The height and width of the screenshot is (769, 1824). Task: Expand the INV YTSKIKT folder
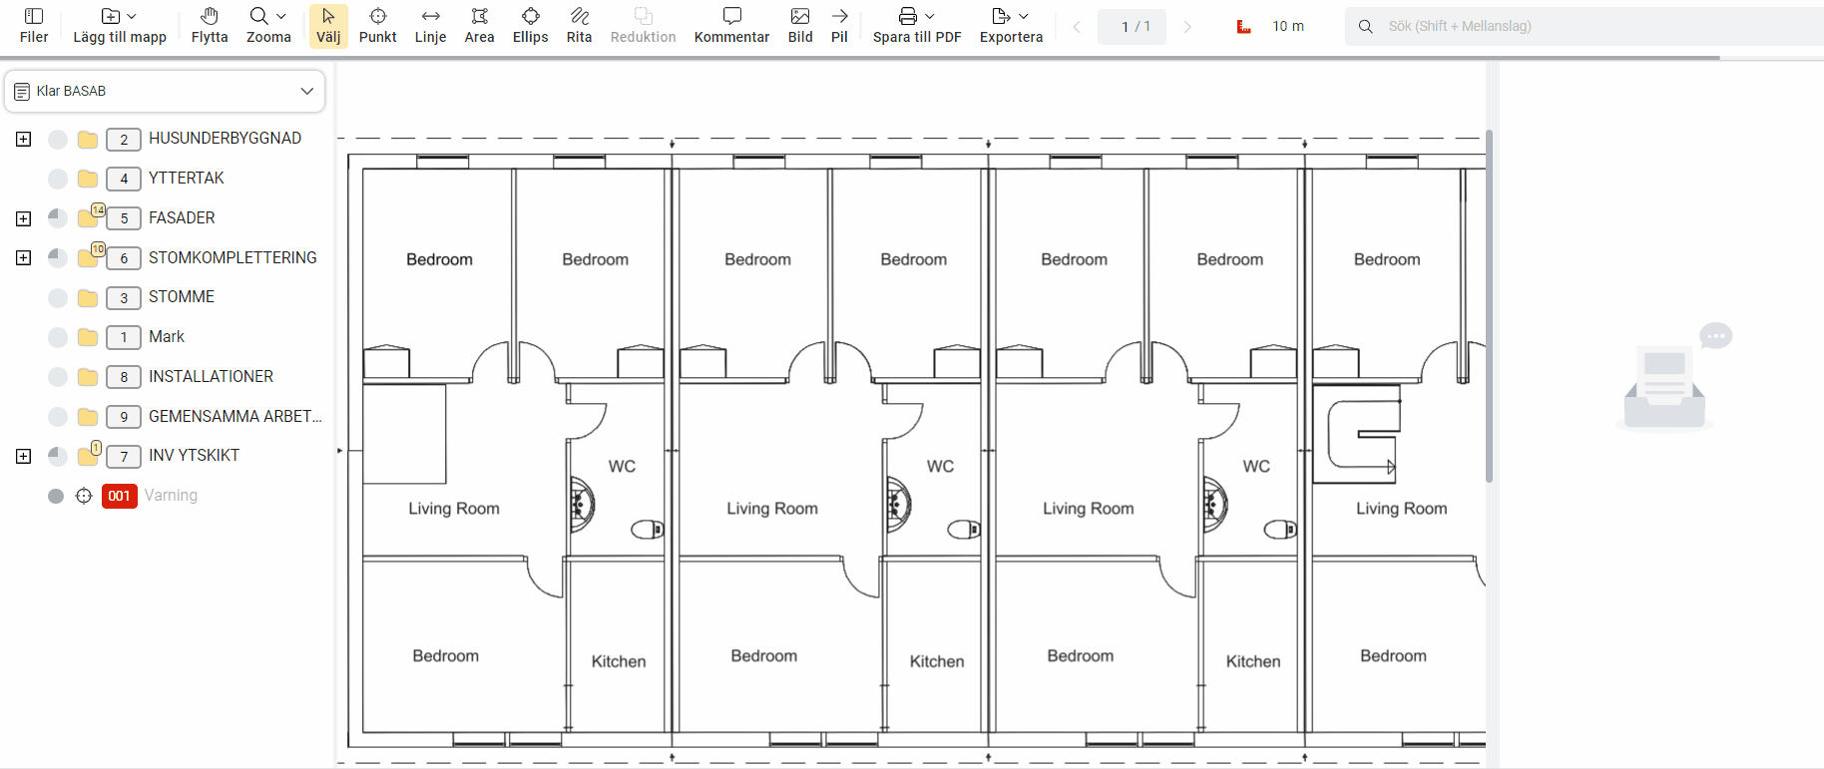24,456
